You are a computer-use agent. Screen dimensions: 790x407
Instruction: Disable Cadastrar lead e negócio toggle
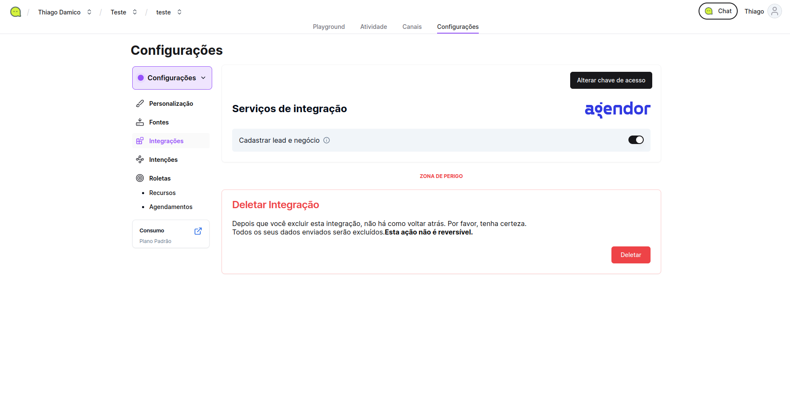(636, 140)
